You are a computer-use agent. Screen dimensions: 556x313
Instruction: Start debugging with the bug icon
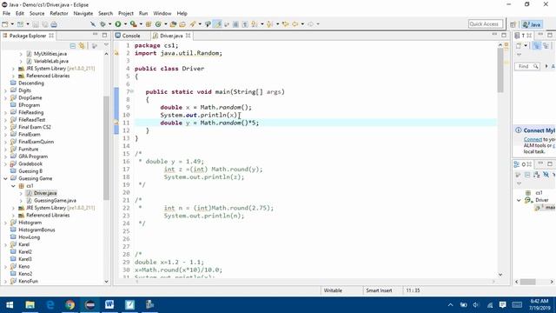[x=103, y=24]
